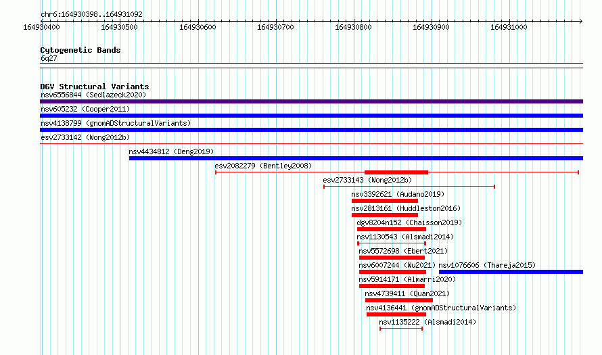Click the thin red esv2733142 line

(x=311, y=144)
